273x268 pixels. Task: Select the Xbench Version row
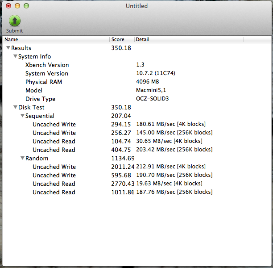point(137,65)
